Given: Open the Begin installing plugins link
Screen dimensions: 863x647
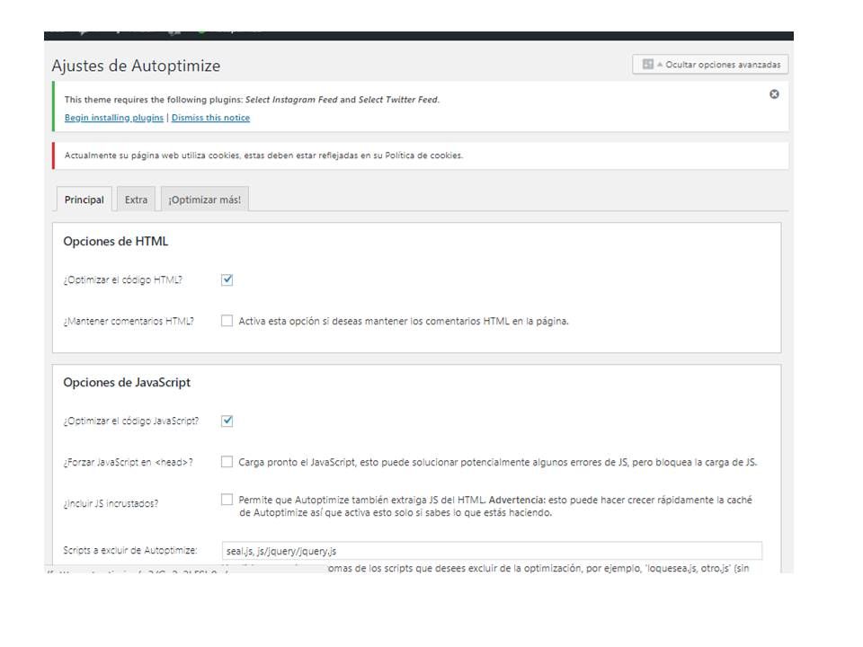Looking at the screenshot, I should point(114,117).
